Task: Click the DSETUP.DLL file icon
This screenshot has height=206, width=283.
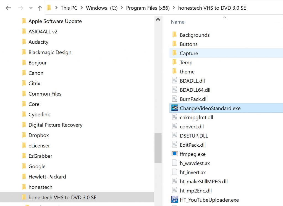Action: click(174, 136)
